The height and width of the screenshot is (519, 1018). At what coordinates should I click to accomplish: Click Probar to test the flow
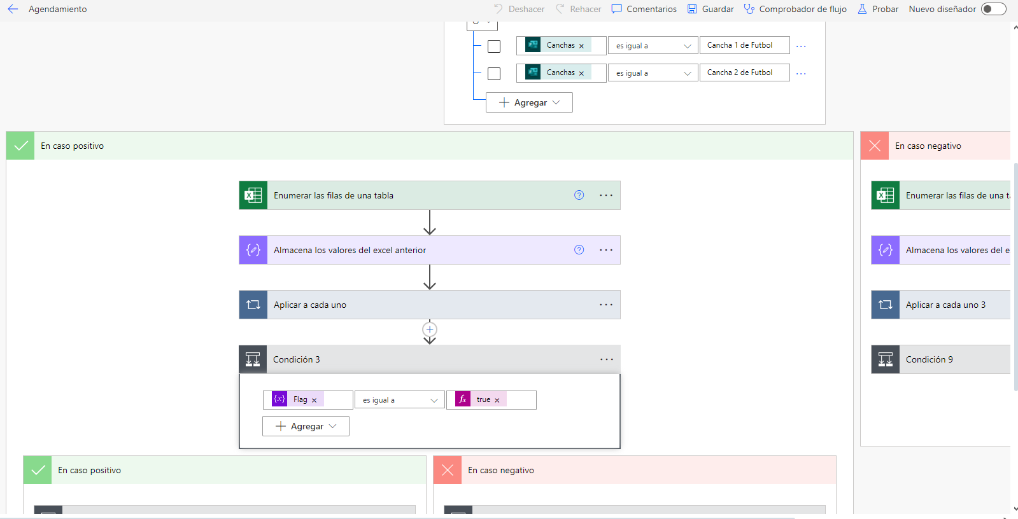point(878,9)
